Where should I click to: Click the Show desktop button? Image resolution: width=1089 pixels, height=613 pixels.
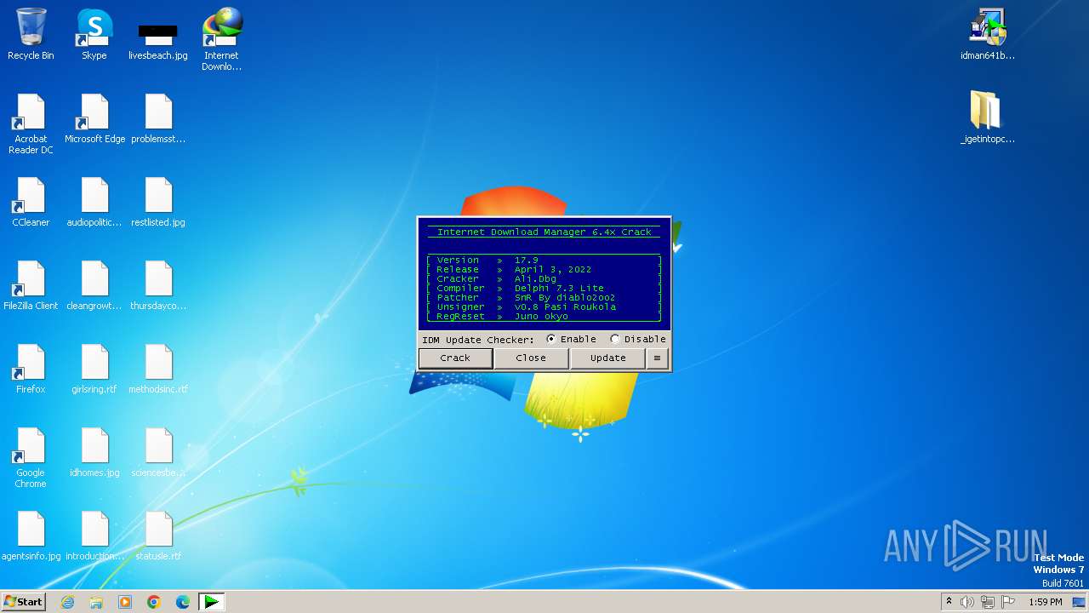point(1079,602)
